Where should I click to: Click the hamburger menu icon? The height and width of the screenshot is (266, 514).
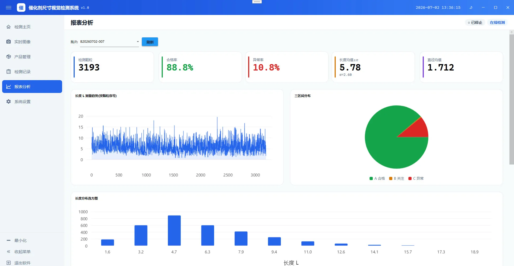[9, 7]
